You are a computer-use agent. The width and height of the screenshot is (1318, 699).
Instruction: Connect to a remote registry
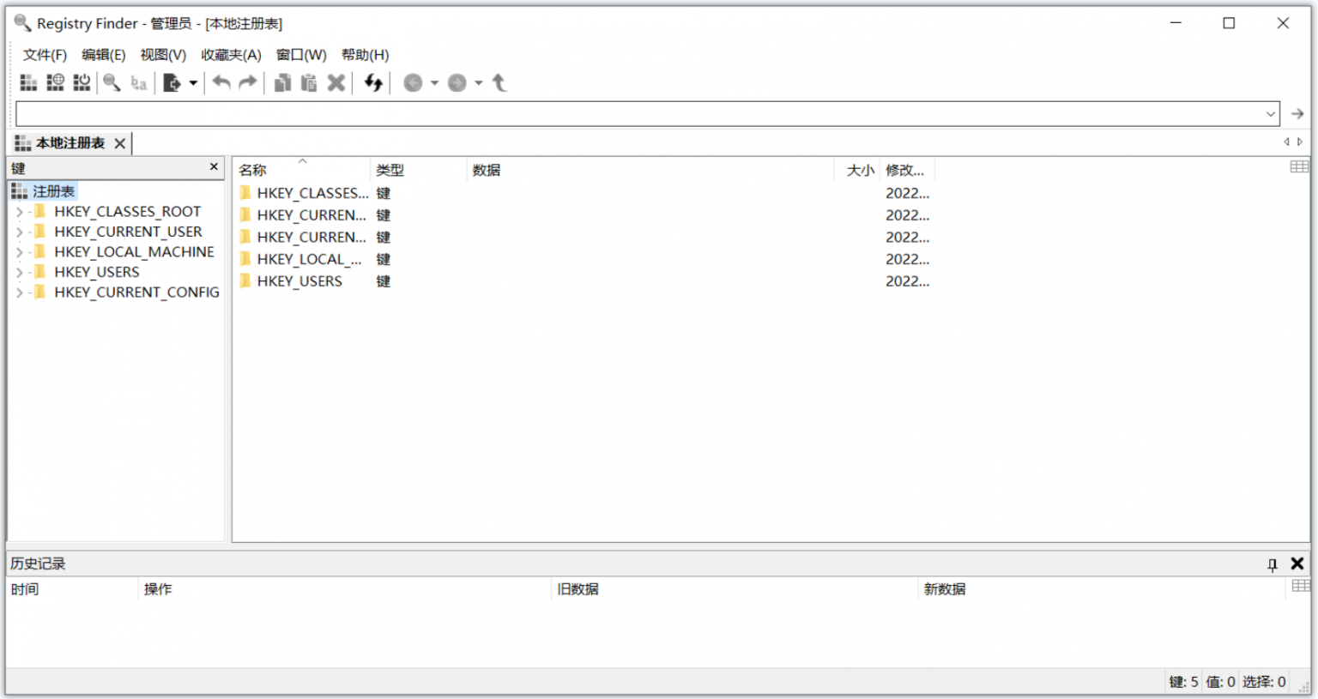pyautogui.click(x=55, y=82)
